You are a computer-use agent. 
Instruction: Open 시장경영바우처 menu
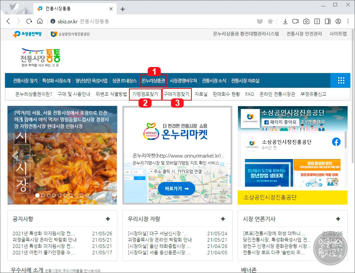(183, 81)
